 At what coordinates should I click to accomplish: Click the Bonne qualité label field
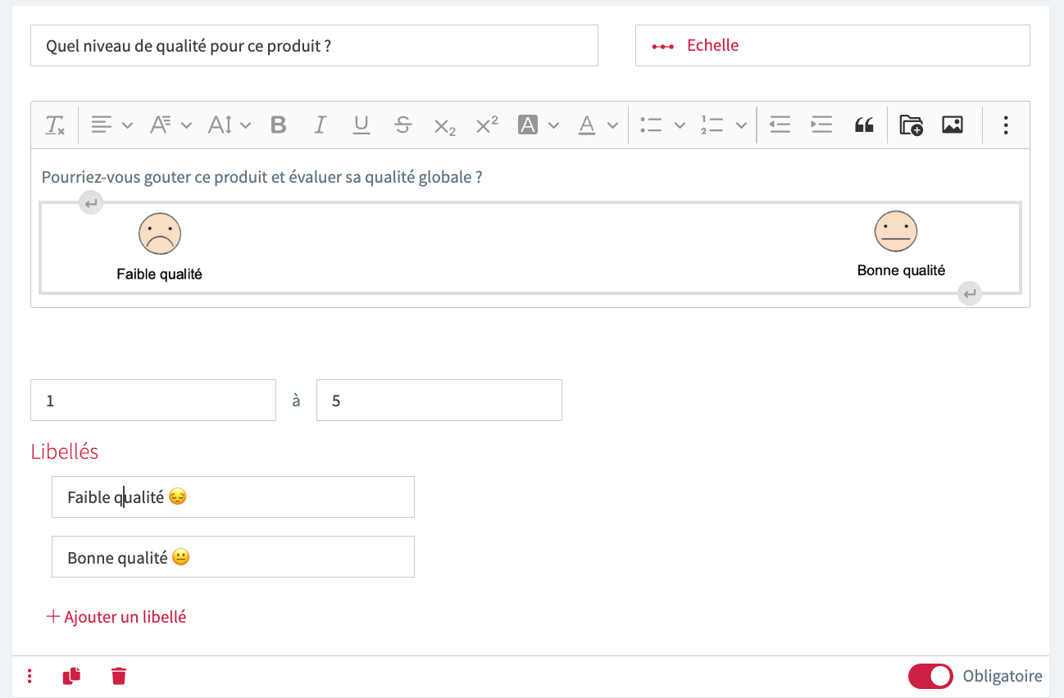[x=233, y=557]
